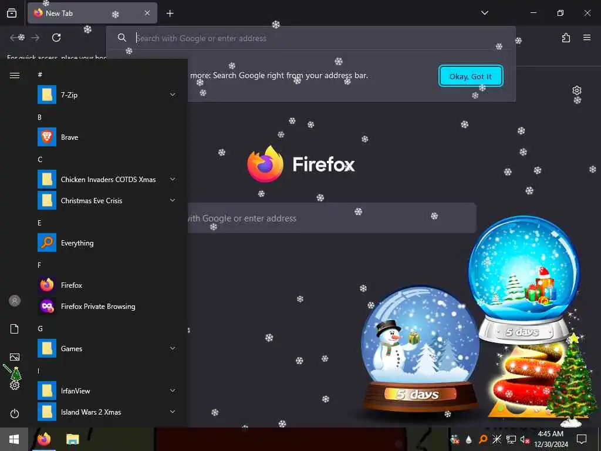
Task: Click the F letter header
Action: coord(39,265)
